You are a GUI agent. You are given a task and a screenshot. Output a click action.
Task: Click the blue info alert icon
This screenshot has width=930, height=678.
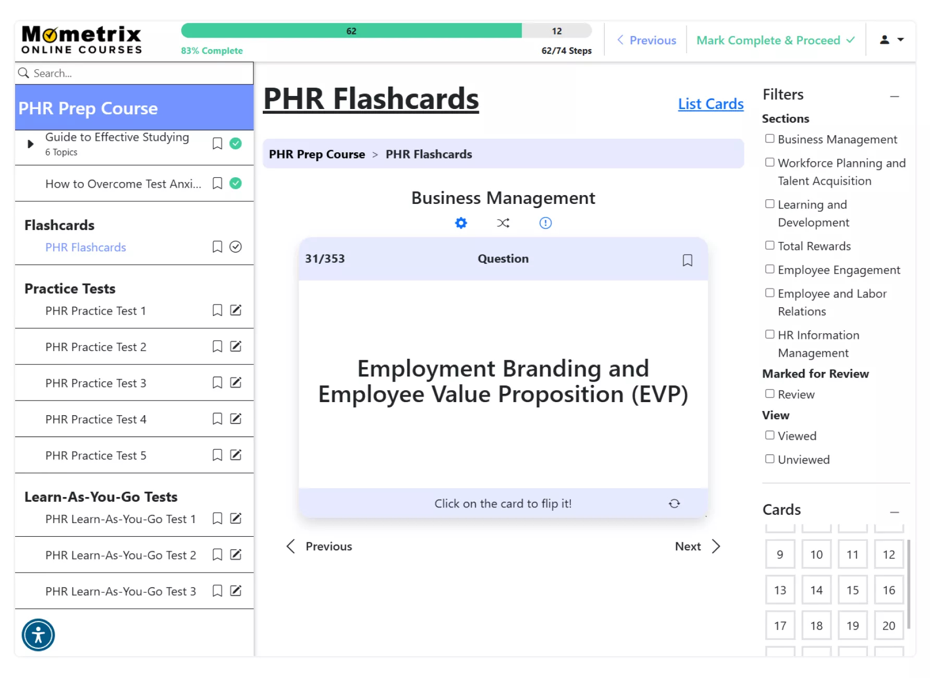click(x=545, y=223)
